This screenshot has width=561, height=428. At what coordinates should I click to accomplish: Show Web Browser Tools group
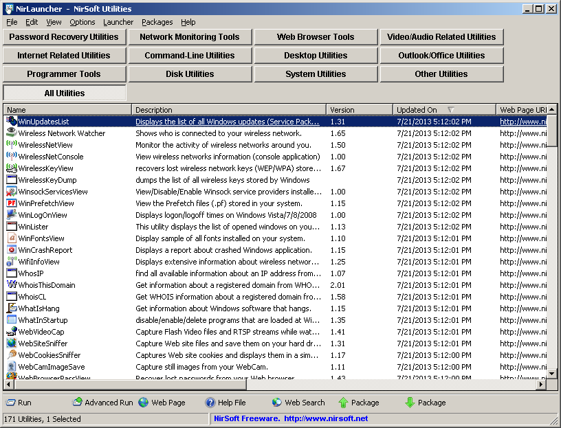point(316,37)
